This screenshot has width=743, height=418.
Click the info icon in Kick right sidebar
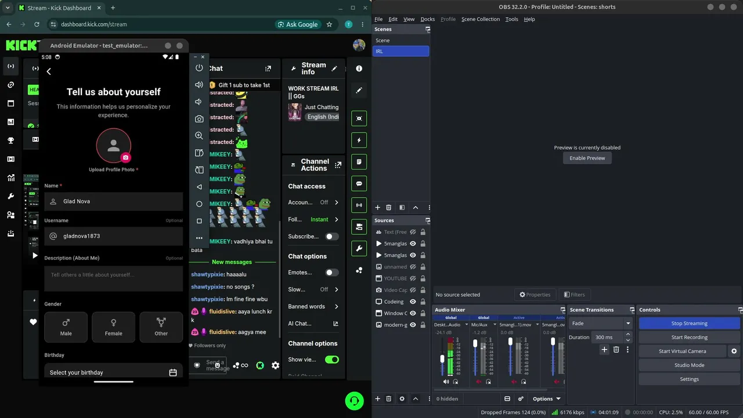coord(359,69)
